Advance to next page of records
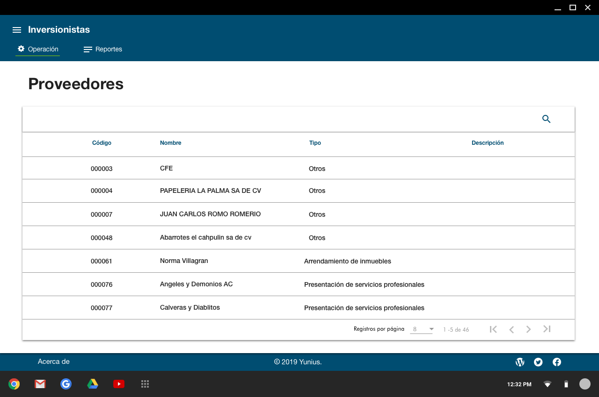Image resolution: width=599 pixels, height=397 pixels. 528,329
